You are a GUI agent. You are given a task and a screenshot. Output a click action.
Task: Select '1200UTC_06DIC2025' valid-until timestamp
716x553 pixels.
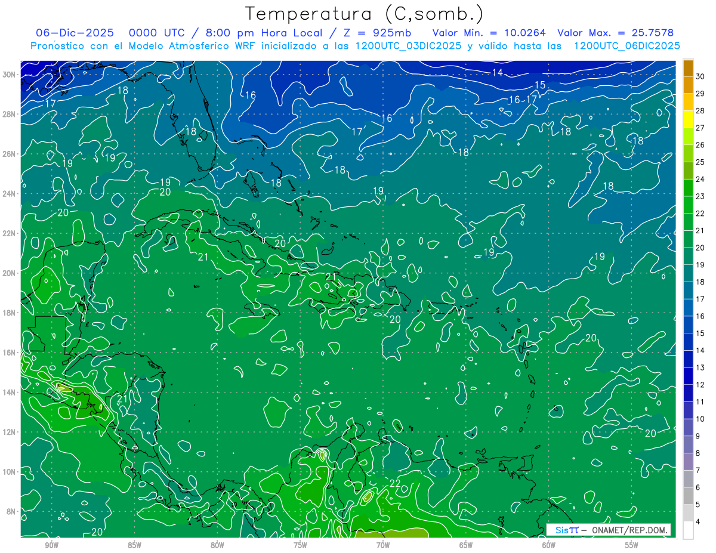tap(627, 46)
